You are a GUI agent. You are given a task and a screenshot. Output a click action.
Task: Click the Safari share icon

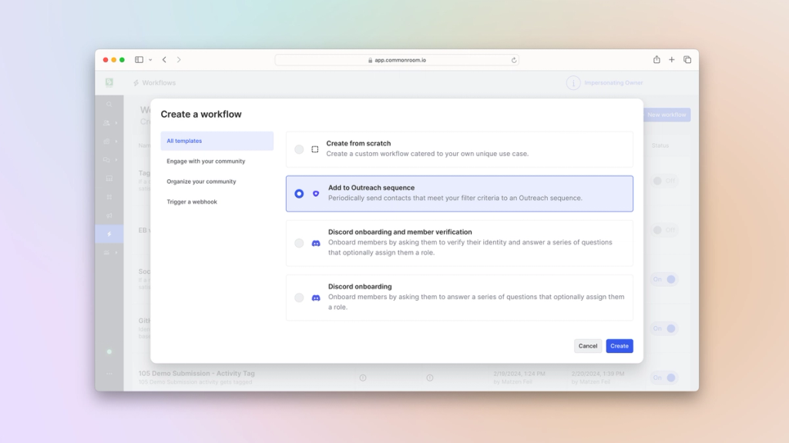click(x=656, y=60)
